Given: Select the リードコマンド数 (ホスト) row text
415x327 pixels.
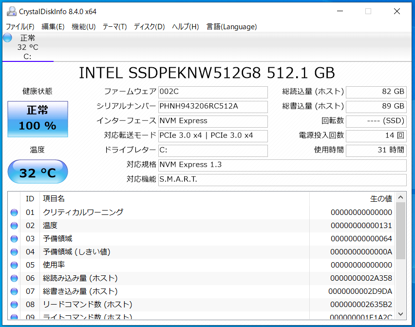Looking at the screenshot, I should (x=87, y=305).
